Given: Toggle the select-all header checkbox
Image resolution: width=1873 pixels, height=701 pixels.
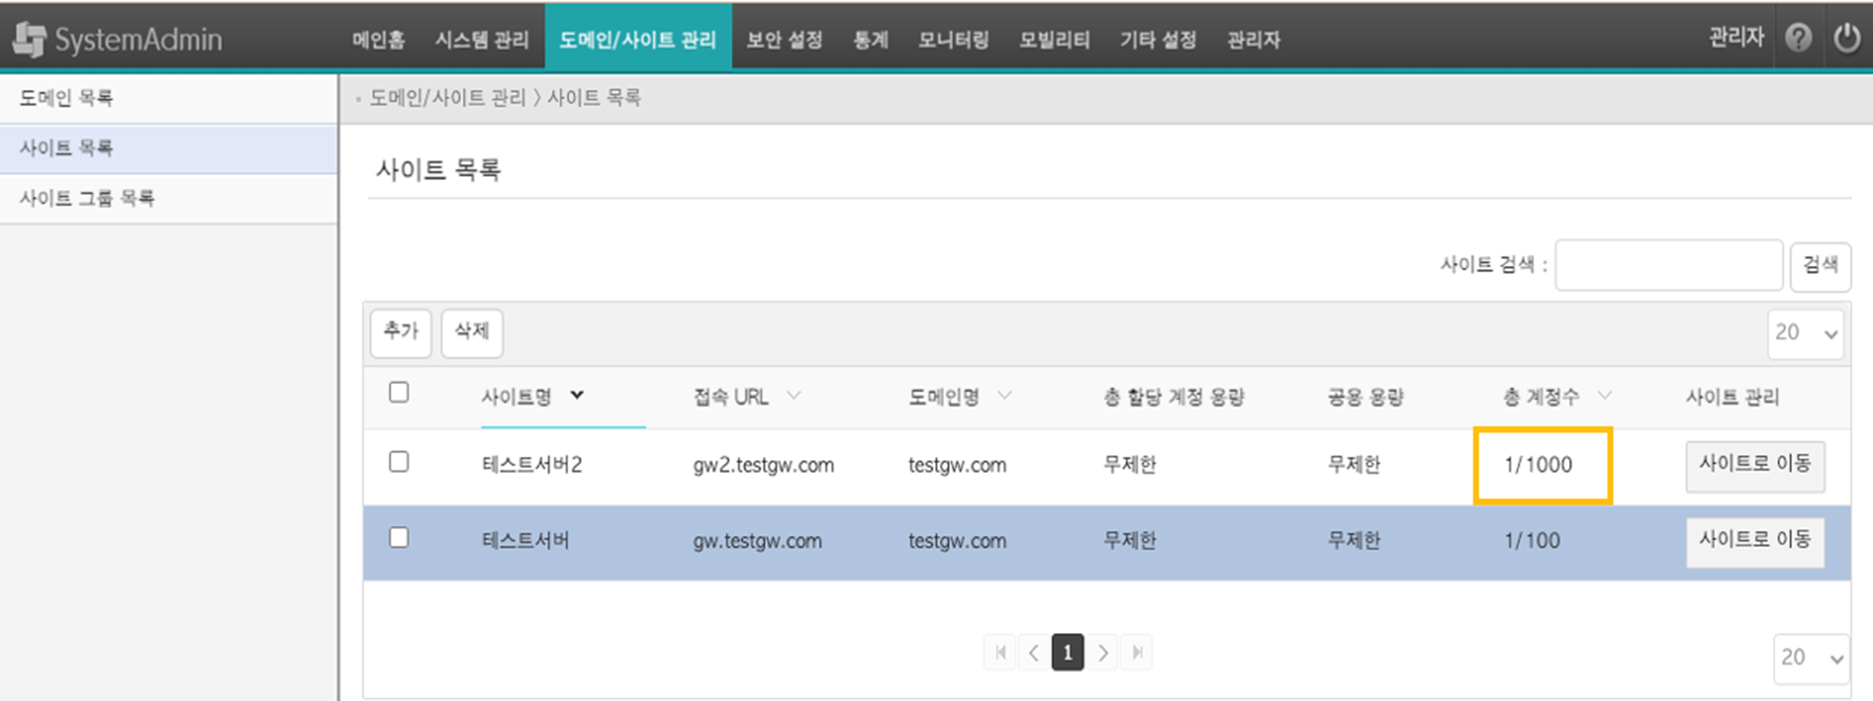Looking at the screenshot, I should click(399, 392).
